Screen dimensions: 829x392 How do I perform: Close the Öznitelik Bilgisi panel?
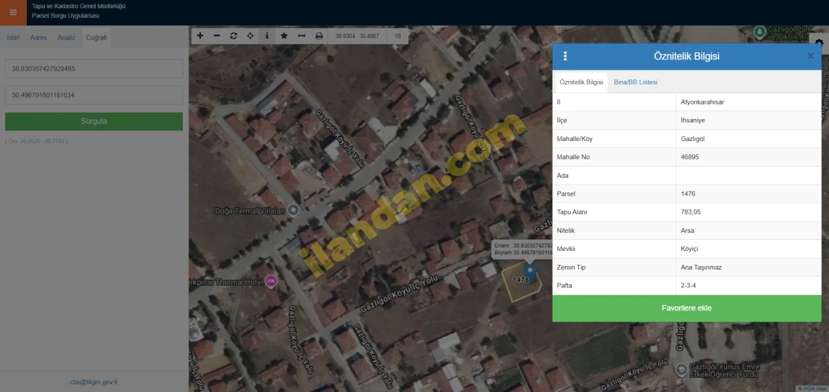[810, 57]
